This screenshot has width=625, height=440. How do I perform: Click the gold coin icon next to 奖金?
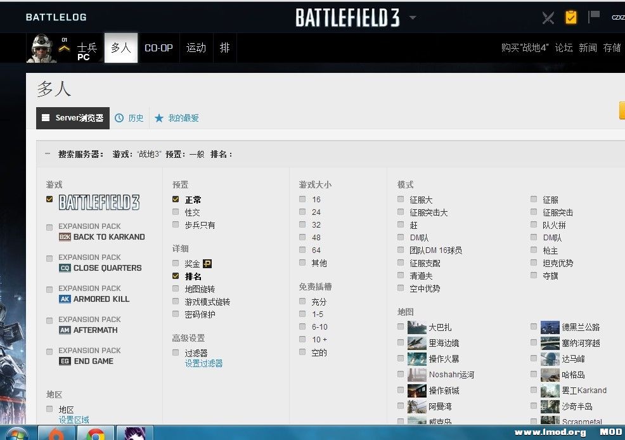tap(206, 263)
